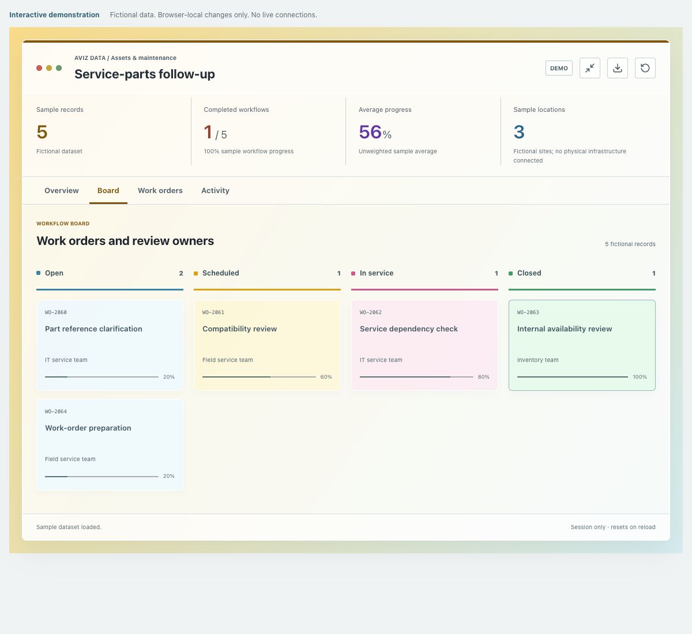The width and height of the screenshot is (692, 634).
Task: Open card WO-2062 Service dependency check
Action: (424, 345)
